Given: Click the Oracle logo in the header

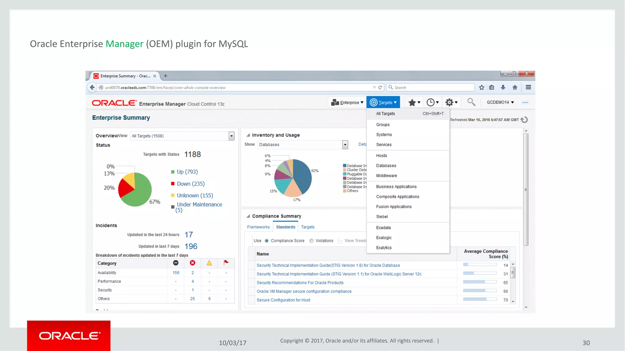Looking at the screenshot, I should coord(114,103).
